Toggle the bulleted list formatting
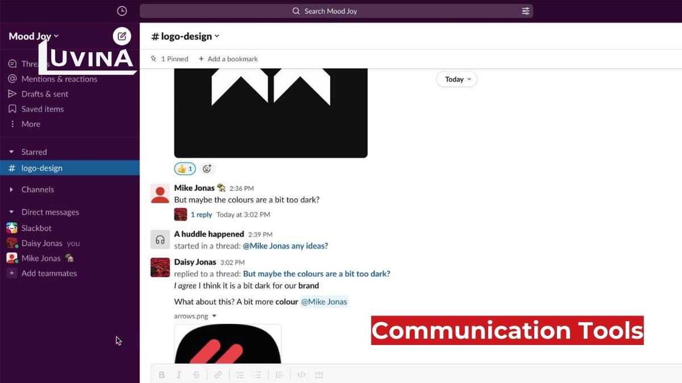 tap(257, 374)
